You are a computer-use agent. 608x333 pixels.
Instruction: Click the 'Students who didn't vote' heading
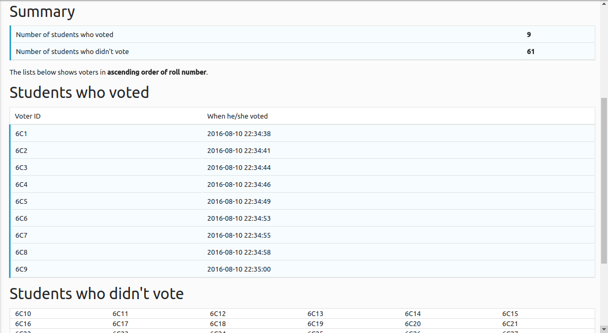click(x=96, y=293)
